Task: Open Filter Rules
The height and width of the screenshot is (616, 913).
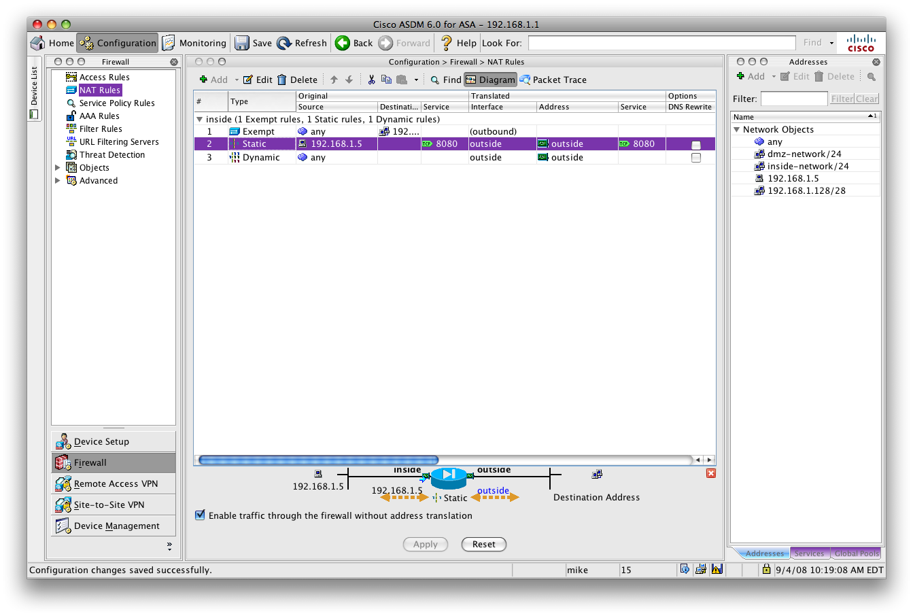Action: 94,129
